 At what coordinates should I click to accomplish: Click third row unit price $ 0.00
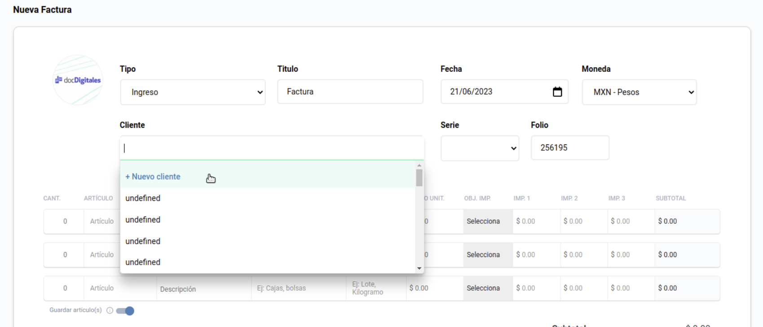coord(434,288)
